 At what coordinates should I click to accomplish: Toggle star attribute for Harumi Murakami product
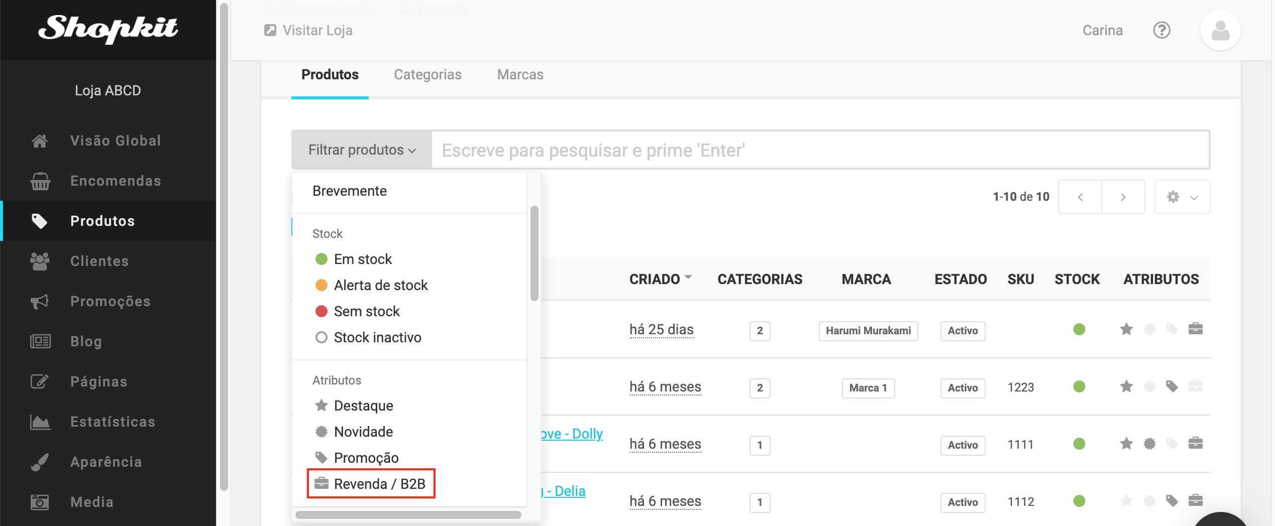pyautogui.click(x=1126, y=329)
